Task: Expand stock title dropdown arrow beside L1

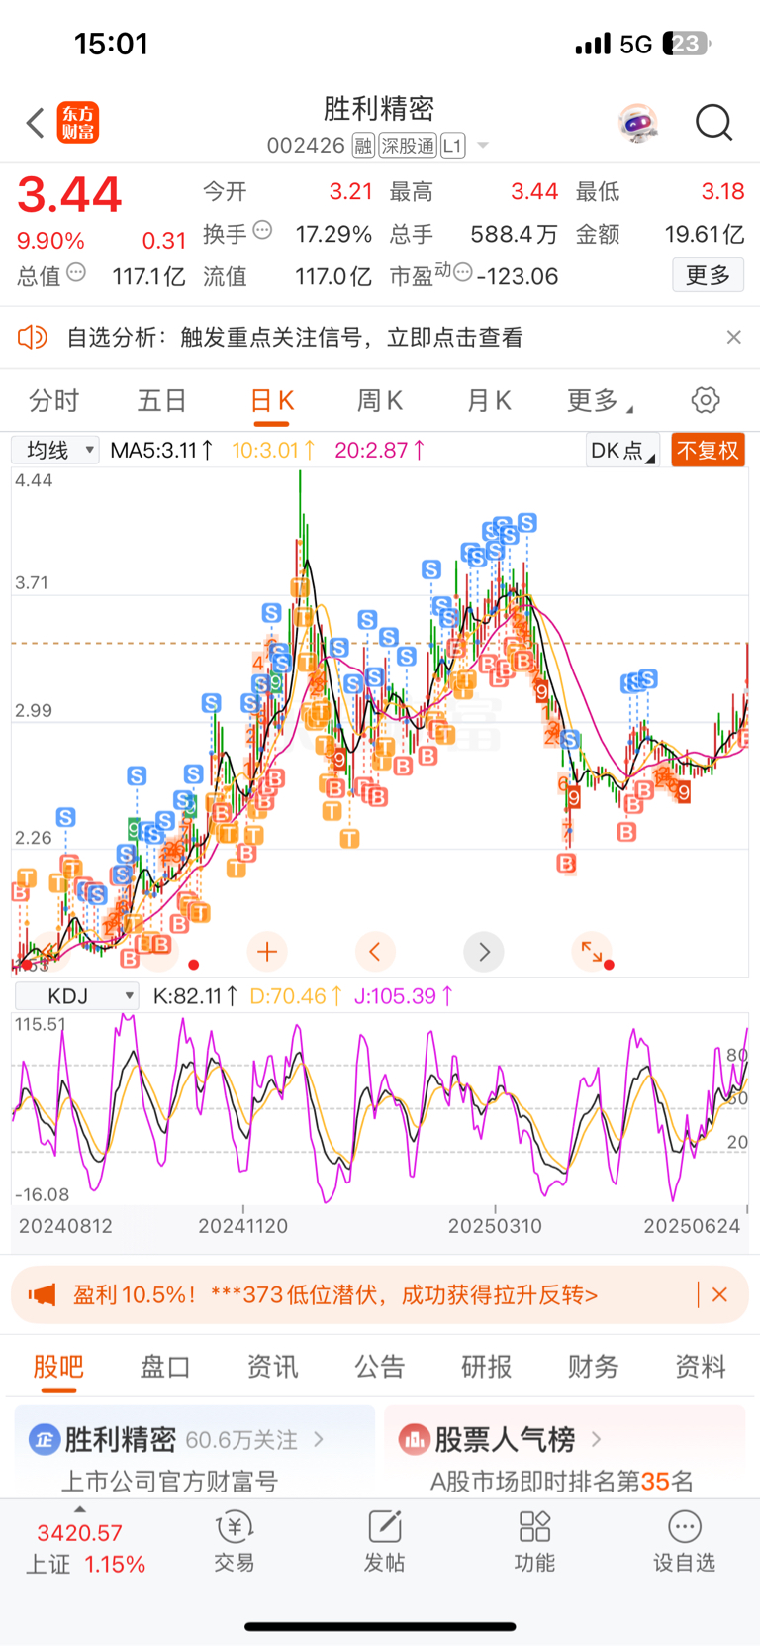Action: 483,146
